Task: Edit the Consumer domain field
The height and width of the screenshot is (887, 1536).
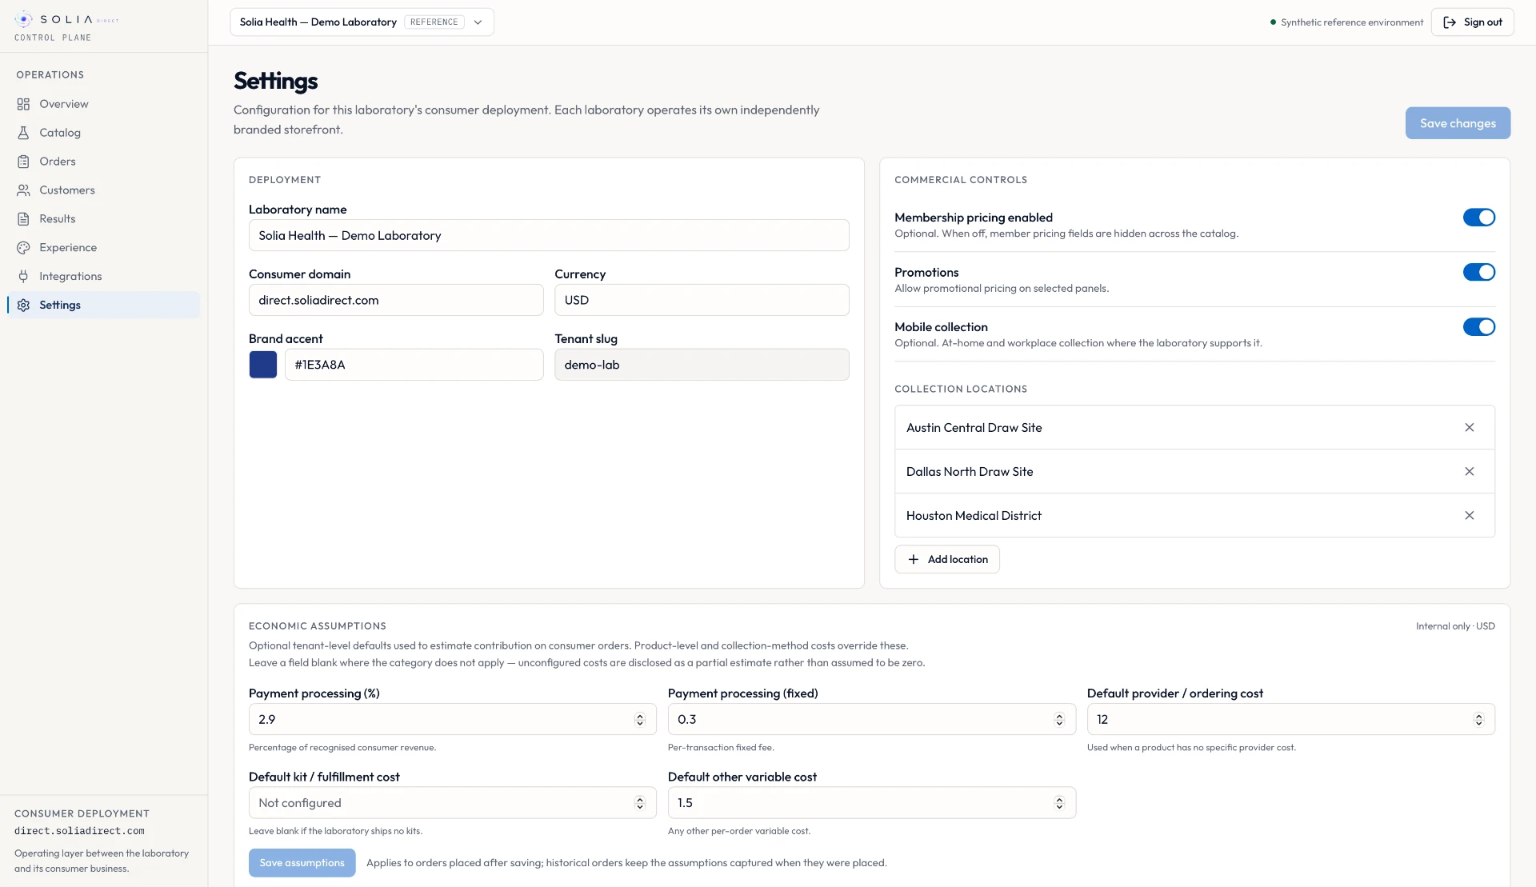Action: (396, 301)
